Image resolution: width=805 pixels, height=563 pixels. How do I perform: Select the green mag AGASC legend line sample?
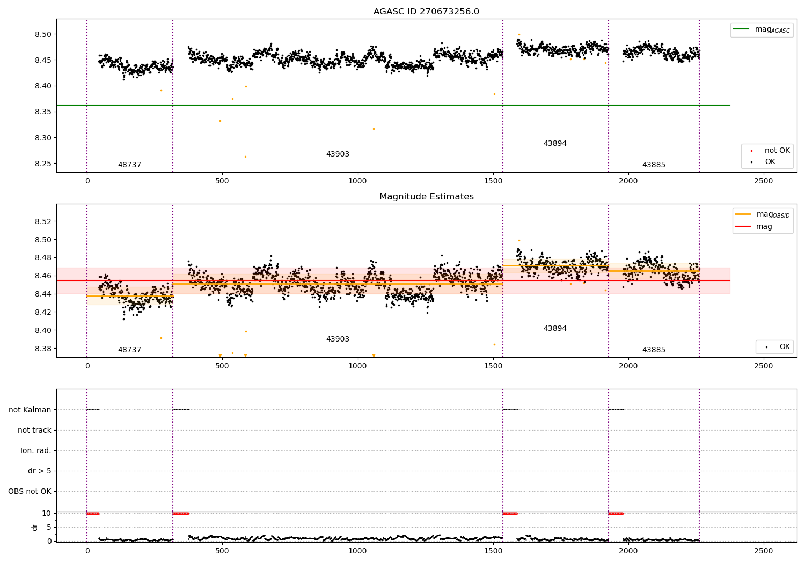click(x=742, y=29)
